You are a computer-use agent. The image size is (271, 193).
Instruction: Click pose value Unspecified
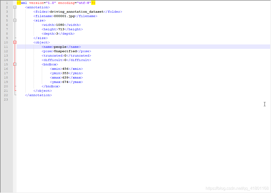coord(65,51)
